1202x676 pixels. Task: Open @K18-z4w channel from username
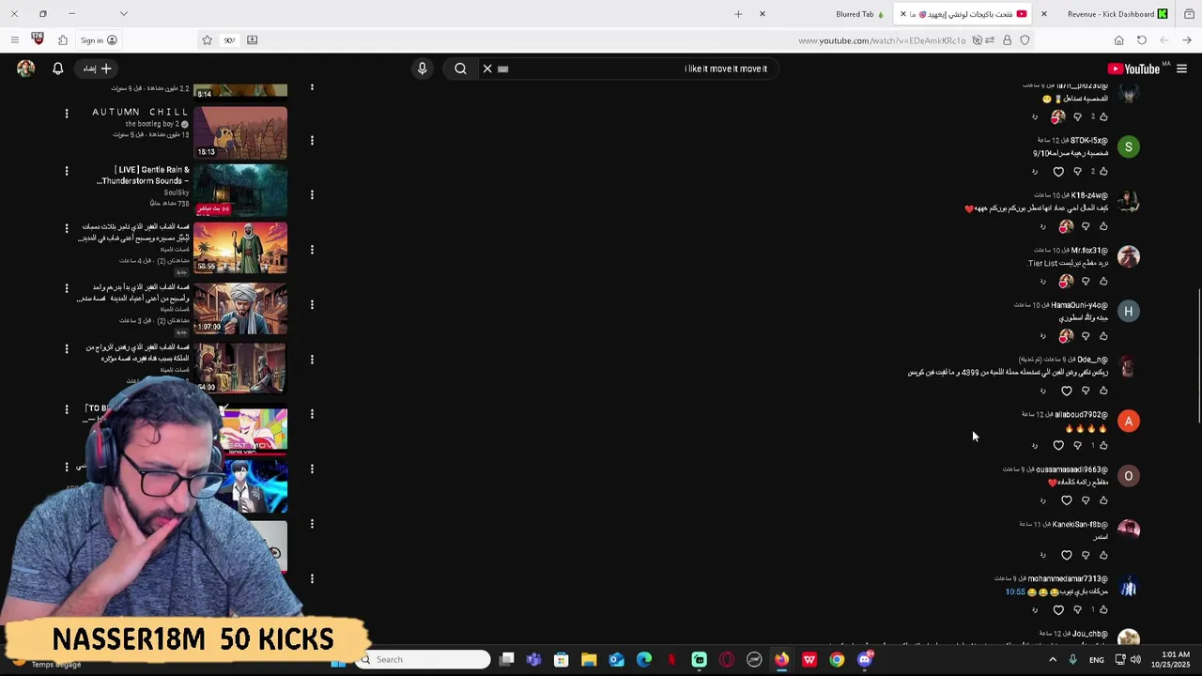coord(1089,195)
